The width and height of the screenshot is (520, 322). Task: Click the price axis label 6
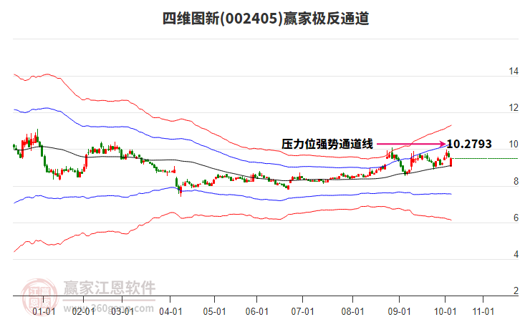coord(516,218)
